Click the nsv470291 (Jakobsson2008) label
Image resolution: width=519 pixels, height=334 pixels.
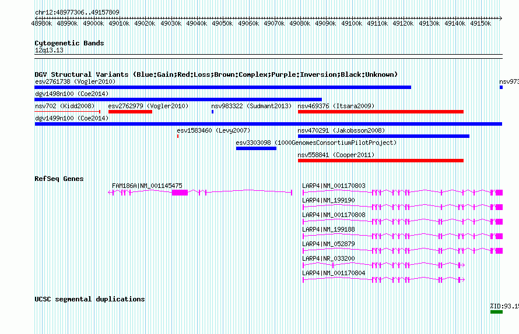tap(341, 130)
